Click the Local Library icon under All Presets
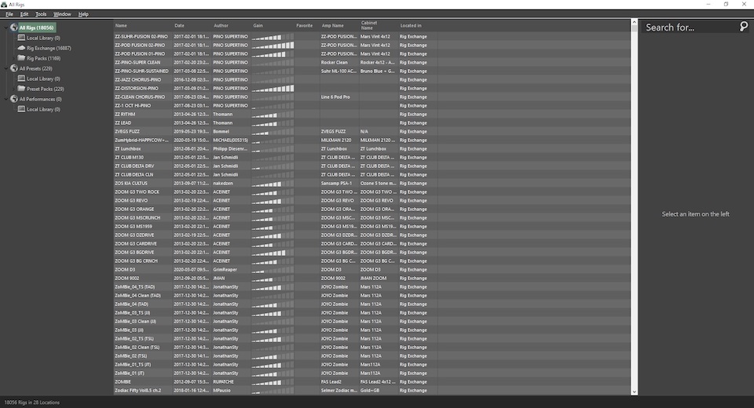Viewport: 754px width, 408px height. click(x=21, y=78)
